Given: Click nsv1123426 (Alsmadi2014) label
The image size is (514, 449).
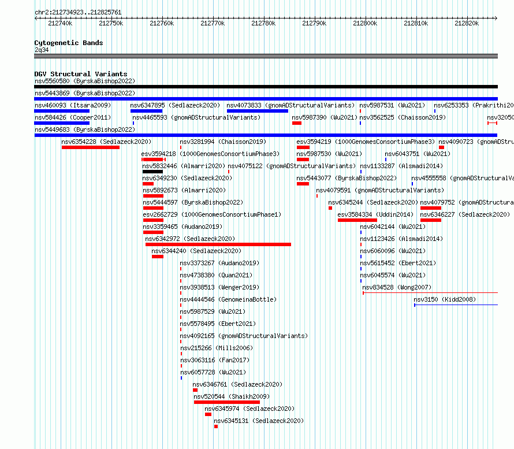Looking at the screenshot, I should 401,239.
